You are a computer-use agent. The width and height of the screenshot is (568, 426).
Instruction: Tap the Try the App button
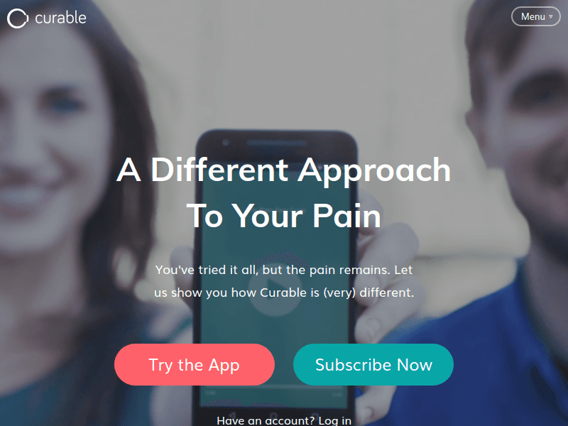click(x=194, y=364)
